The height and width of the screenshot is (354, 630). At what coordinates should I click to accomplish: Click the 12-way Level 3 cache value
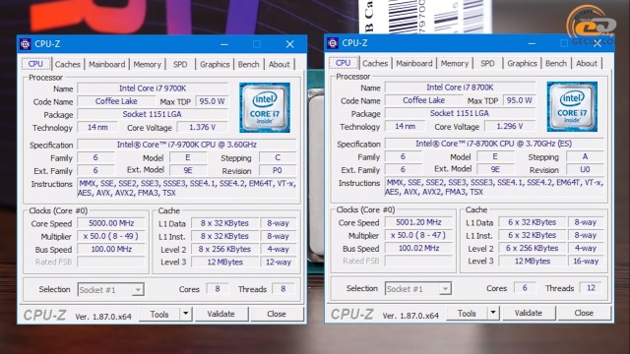[x=279, y=263]
